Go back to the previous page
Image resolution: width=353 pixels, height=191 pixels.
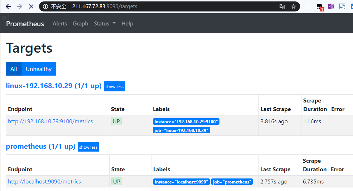tap(8, 6)
